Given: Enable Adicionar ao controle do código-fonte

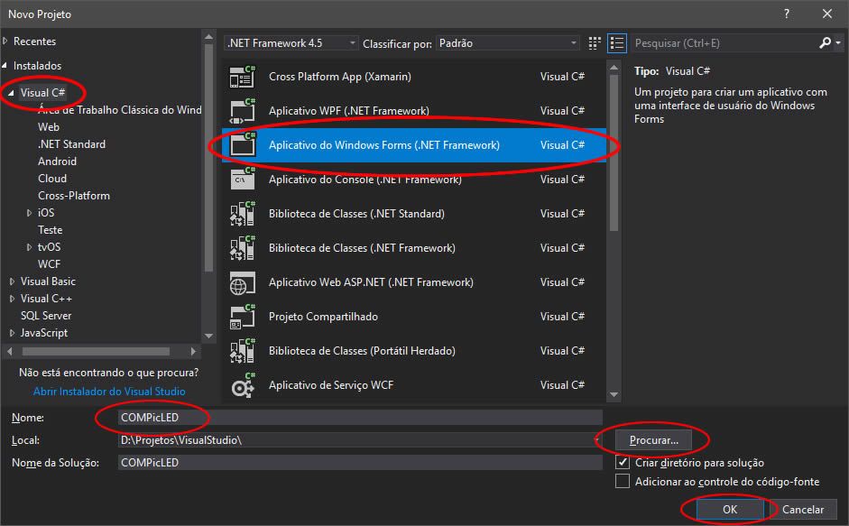Looking at the screenshot, I should pyautogui.click(x=623, y=481).
